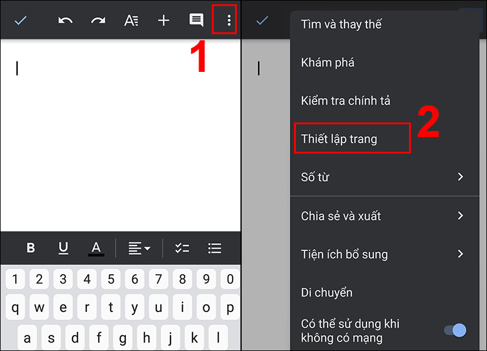The width and height of the screenshot is (487, 351).
Task: Tap the d key on keyboard
Action: 75,338
